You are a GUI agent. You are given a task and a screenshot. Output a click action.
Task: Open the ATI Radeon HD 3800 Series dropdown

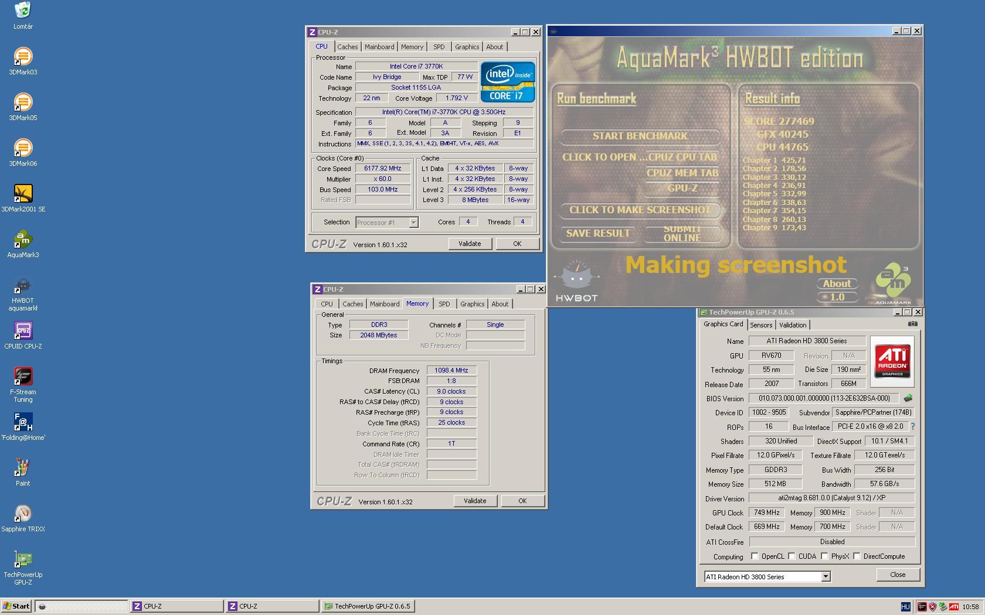[x=825, y=577]
